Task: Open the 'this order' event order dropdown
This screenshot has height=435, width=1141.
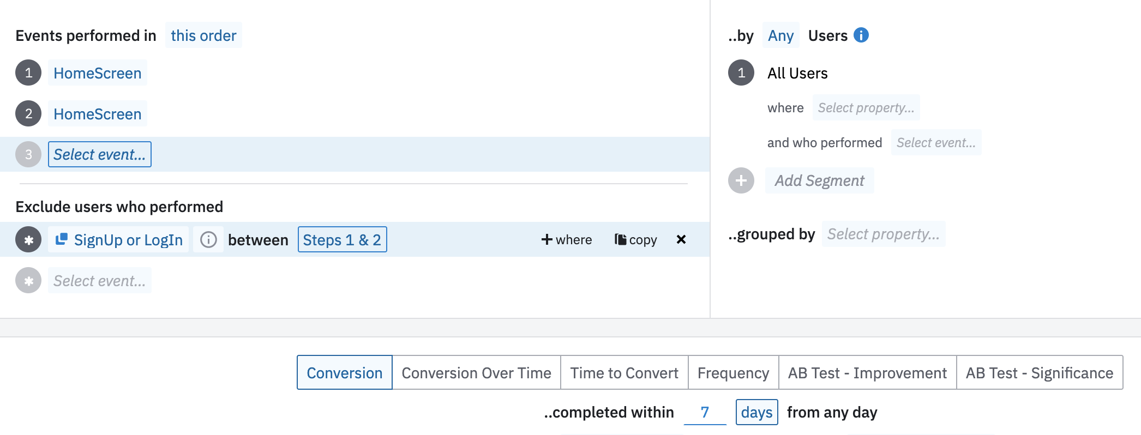Action: (203, 35)
